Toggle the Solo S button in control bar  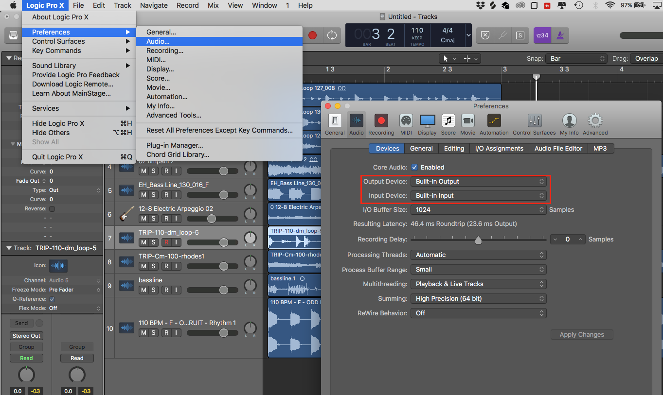520,35
